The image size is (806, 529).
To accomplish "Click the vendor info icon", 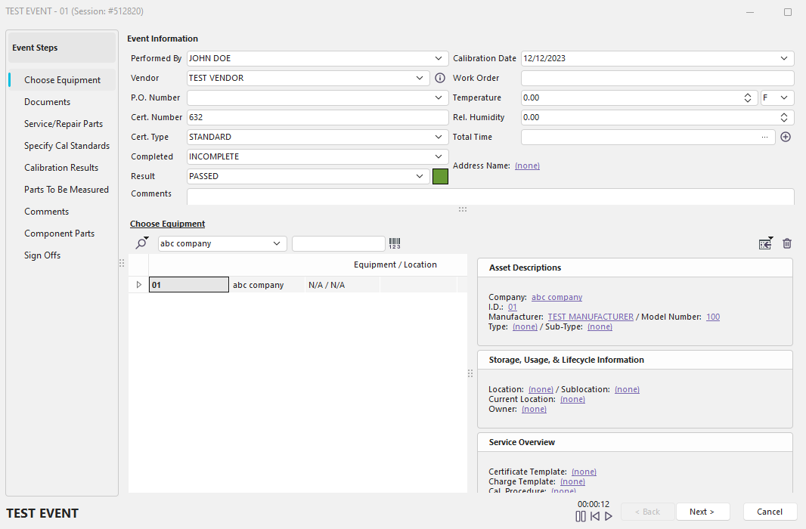I will pos(440,78).
